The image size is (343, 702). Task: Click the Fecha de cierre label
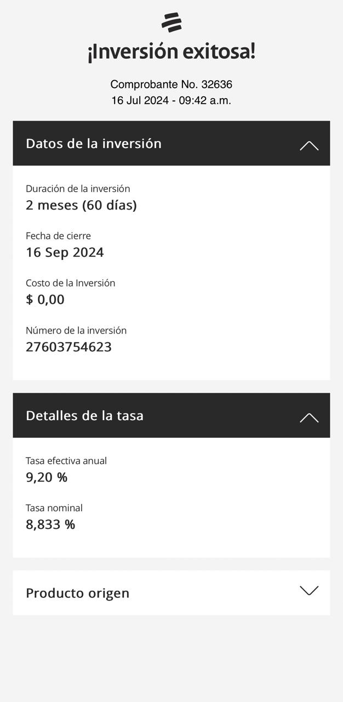tap(58, 236)
